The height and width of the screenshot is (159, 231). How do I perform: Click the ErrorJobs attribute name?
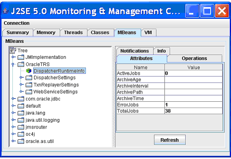point(128,105)
